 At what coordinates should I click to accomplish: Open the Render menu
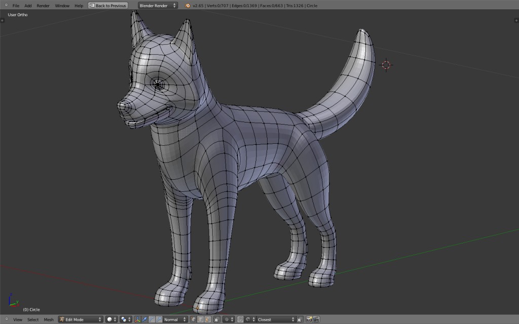coord(43,6)
